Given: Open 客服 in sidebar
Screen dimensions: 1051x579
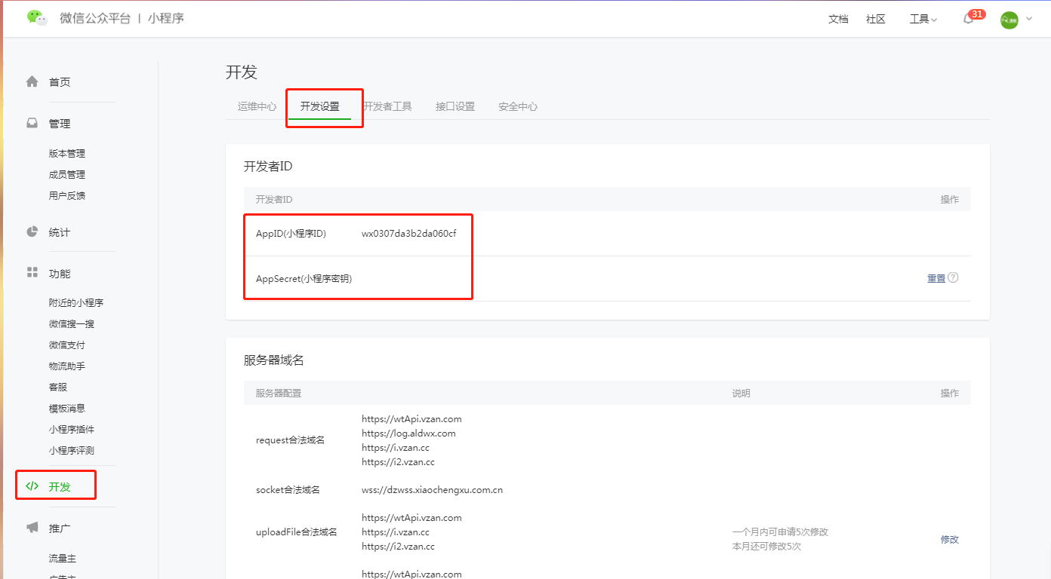Looking at the screenshot, I should (58, 388).
